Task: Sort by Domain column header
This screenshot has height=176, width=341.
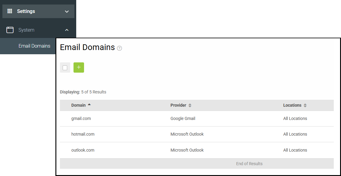Action: pyautogui.click(x=79, y=105)
